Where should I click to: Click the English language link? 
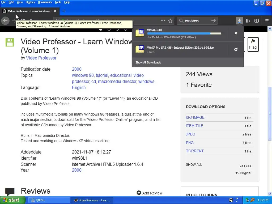point(79,87)
